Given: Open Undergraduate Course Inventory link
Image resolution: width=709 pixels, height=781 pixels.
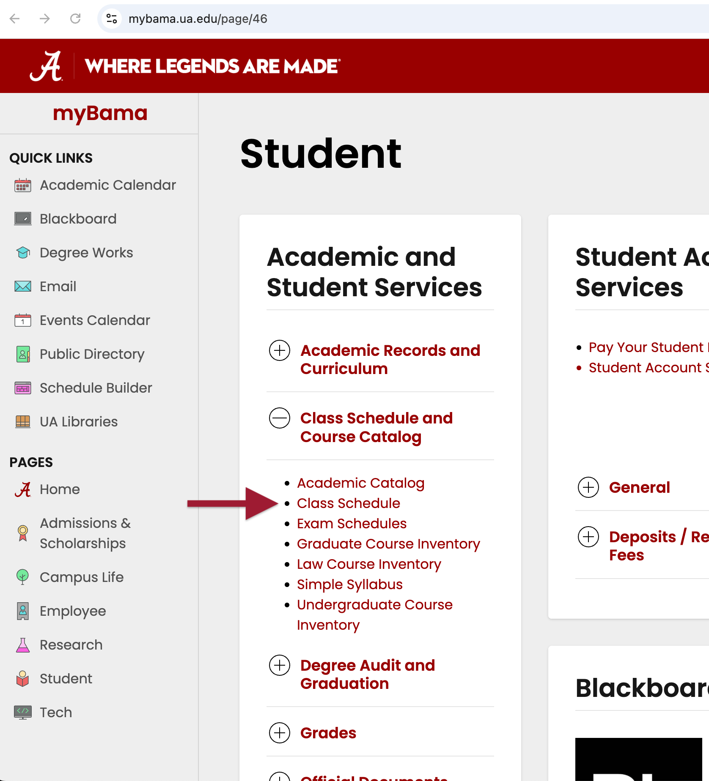Looking at the screenshot, I should point(375,615).
